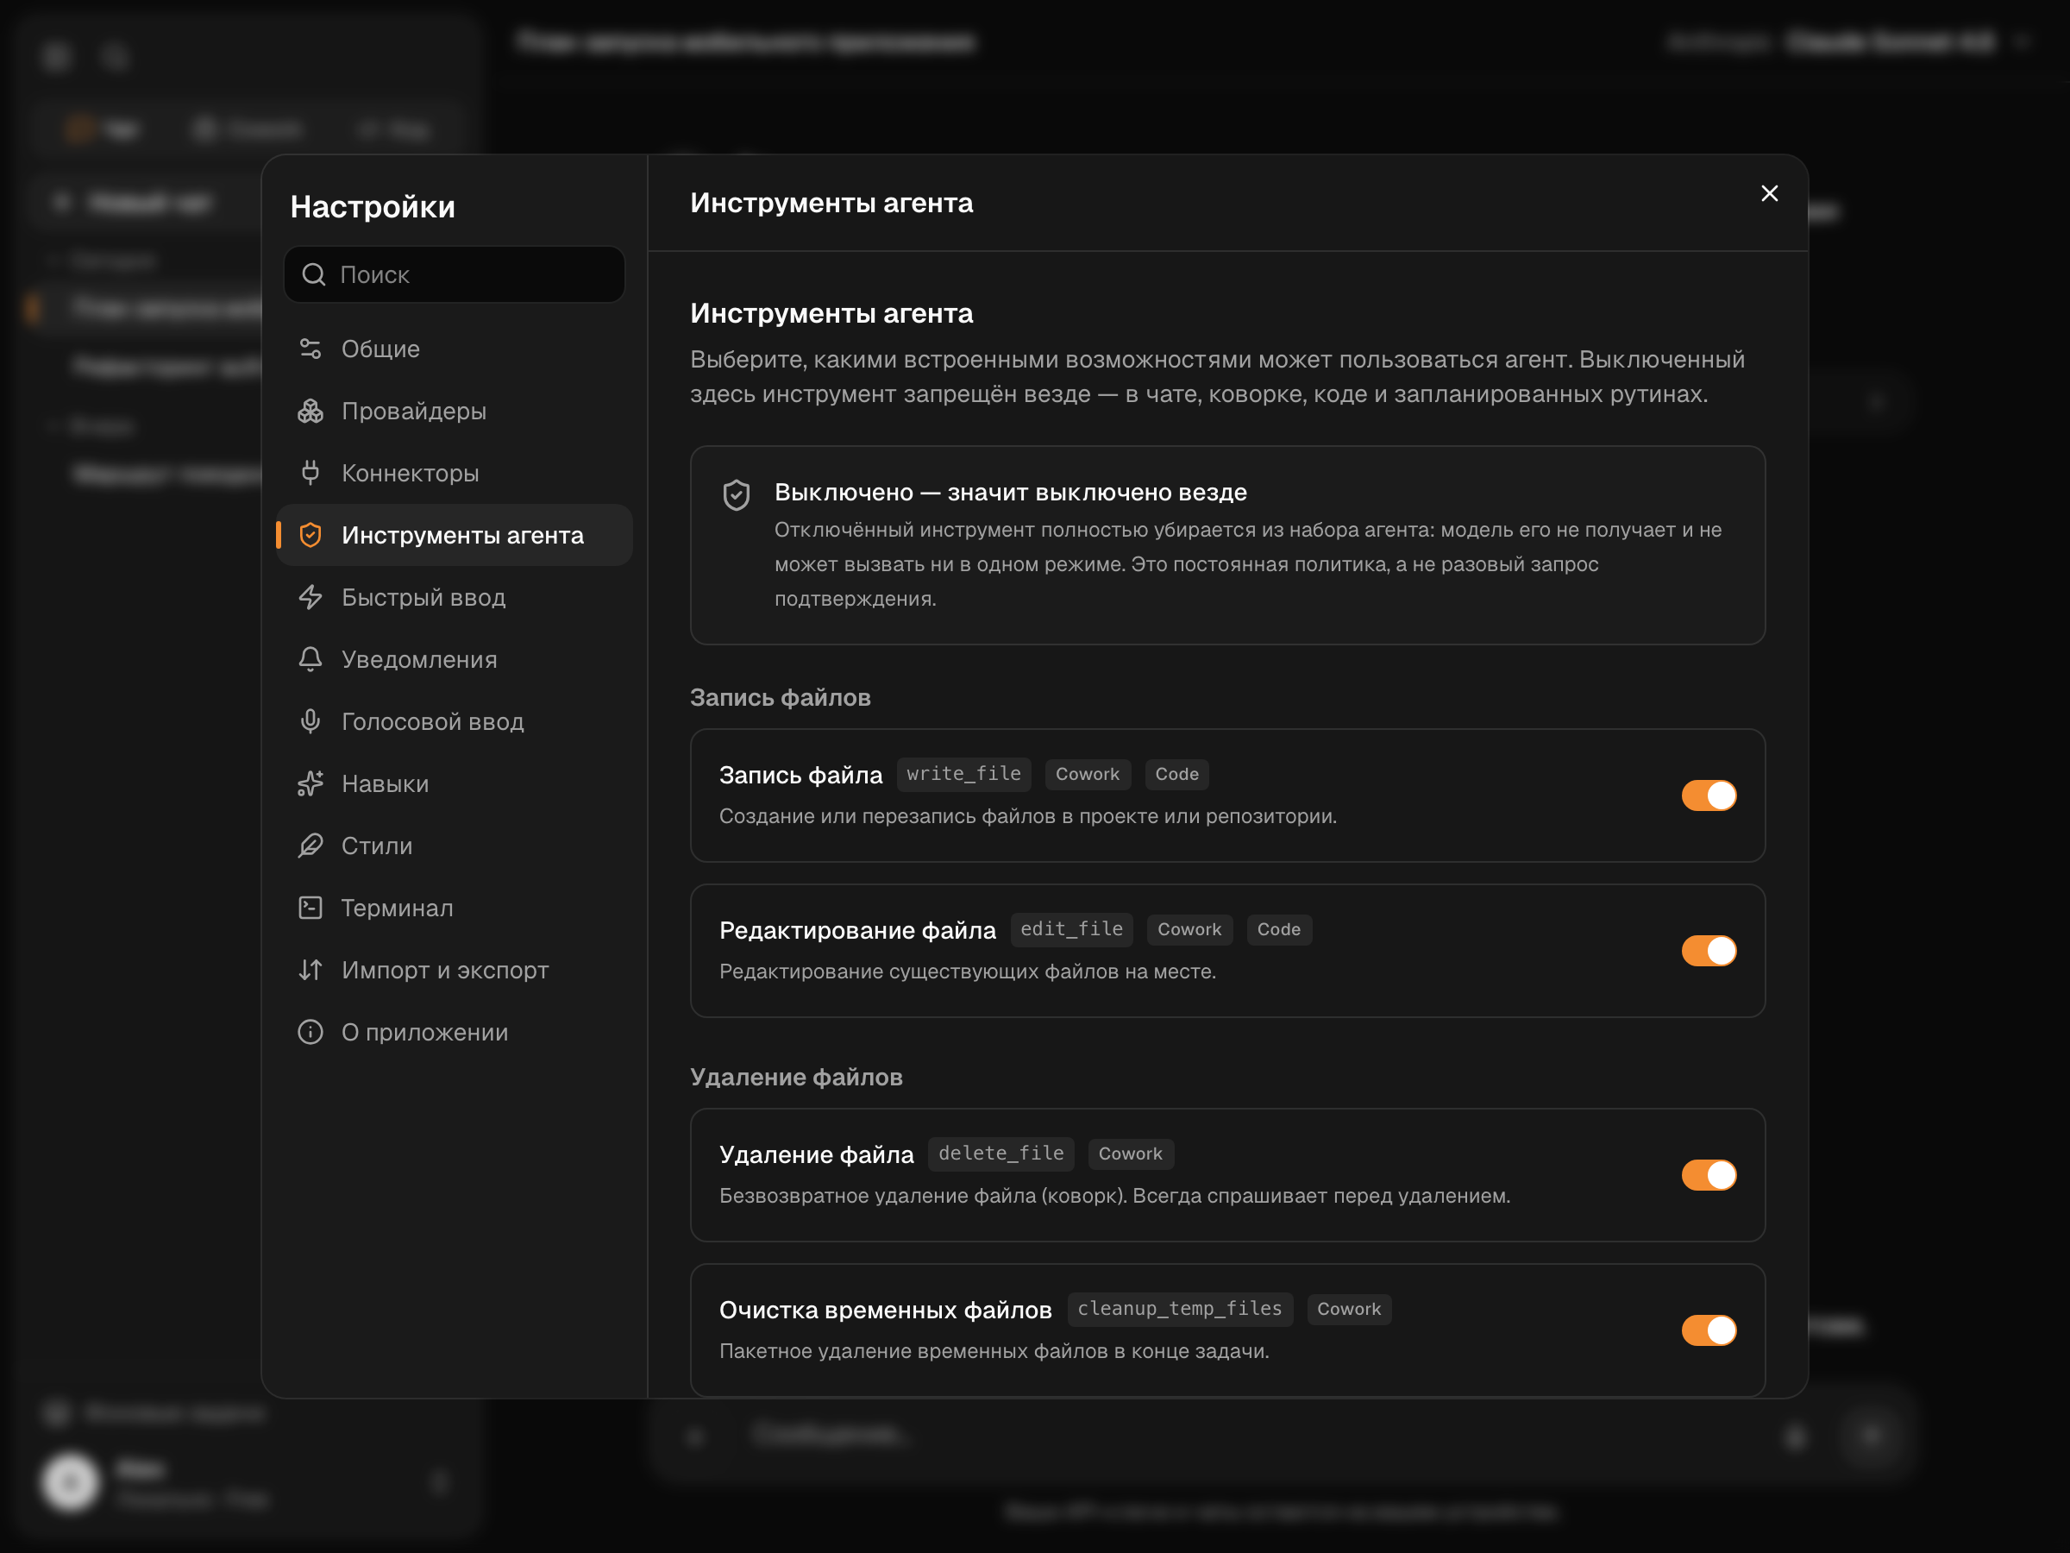Click the Запись файлов section heading

[781, 697]
